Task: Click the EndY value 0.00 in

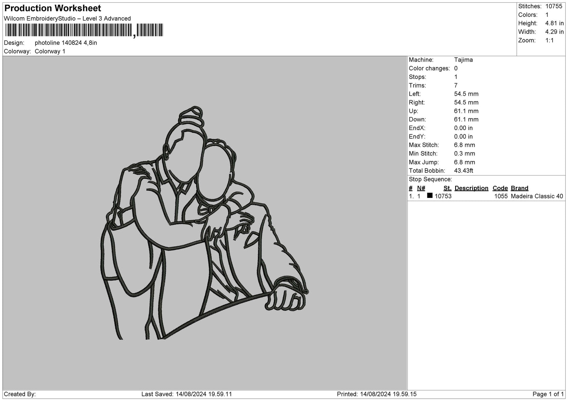Action: 463,137
